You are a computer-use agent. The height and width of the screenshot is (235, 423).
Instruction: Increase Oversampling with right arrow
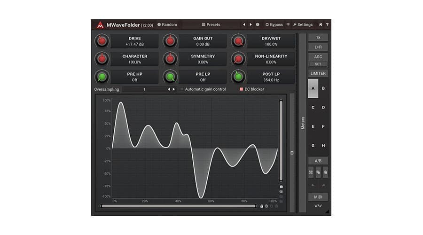[x=174, y=89]
